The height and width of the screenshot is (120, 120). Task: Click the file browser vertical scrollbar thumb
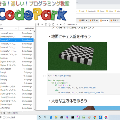[34, 49]
